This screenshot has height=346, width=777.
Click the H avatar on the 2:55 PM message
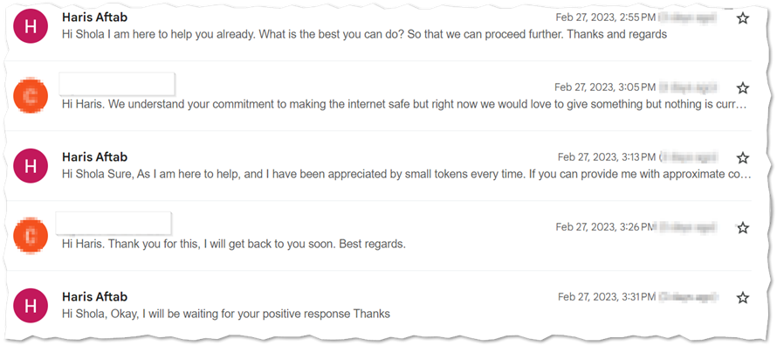[x=31, y=26]
